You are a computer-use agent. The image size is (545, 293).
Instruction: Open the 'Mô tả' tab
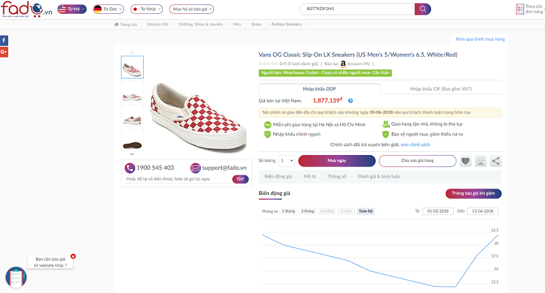pos(310,177)
